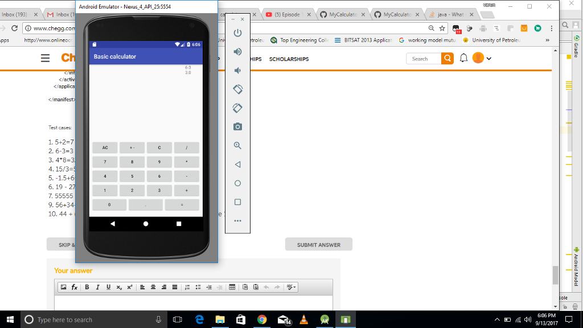Viewport: 583px width, 328px height.
Task: Open Microsoft Edge from taskbar
Action: (x=199, y=319)
